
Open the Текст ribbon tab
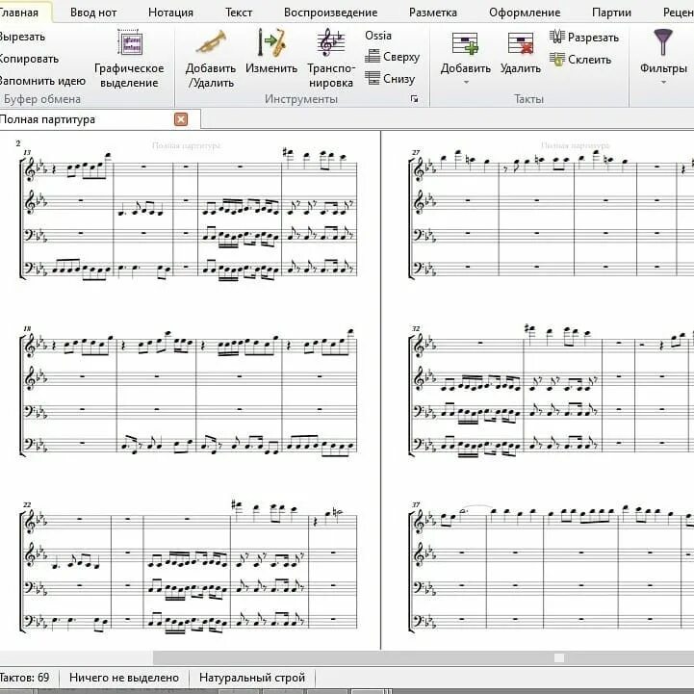click(239, 13)
